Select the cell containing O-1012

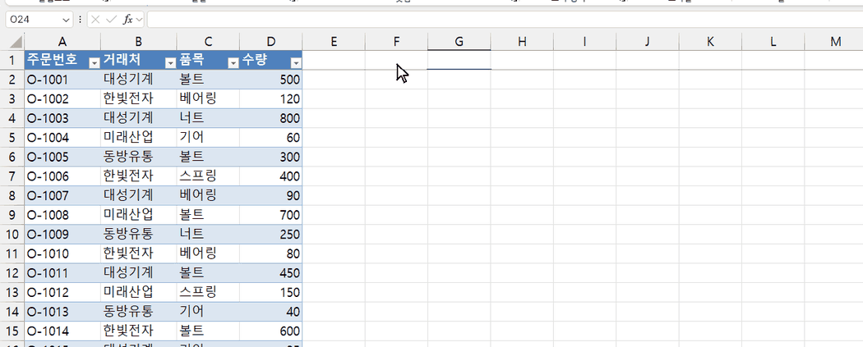62,292
